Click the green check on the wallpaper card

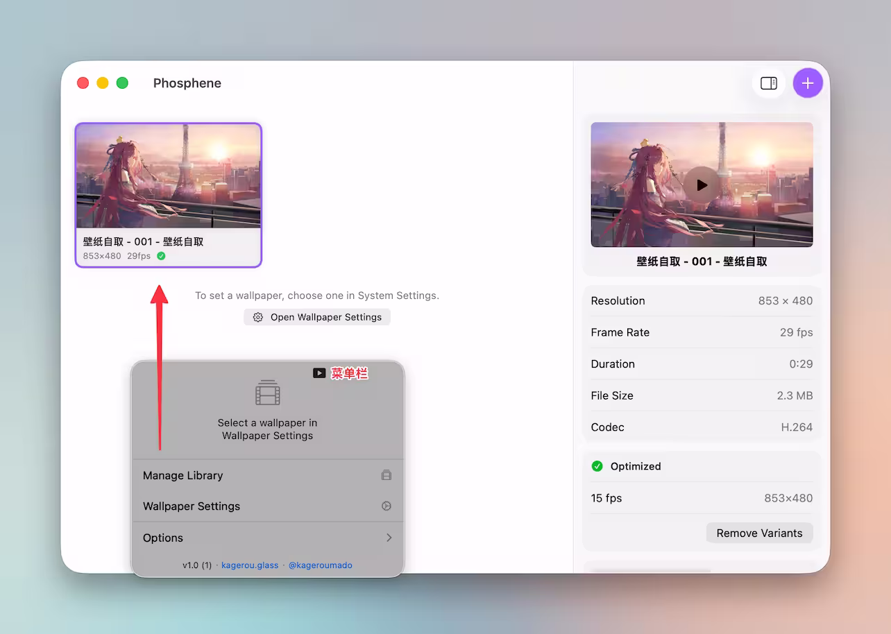point(161,256)
